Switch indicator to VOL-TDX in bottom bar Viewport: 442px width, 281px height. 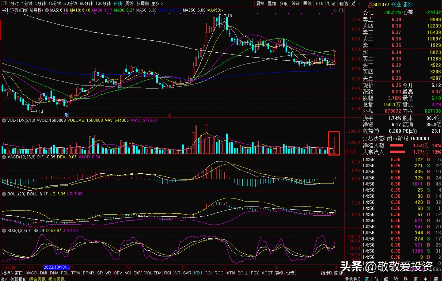(x=153, y=273)
